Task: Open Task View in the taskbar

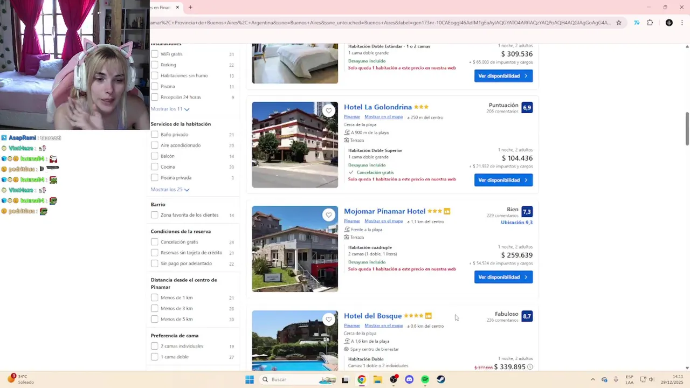Action: (345, 379)
